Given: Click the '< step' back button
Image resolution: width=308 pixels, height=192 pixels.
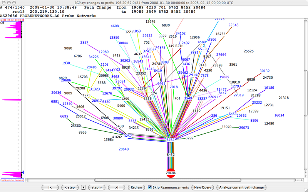Looking at the screenshot, I should tap(69, 187).
